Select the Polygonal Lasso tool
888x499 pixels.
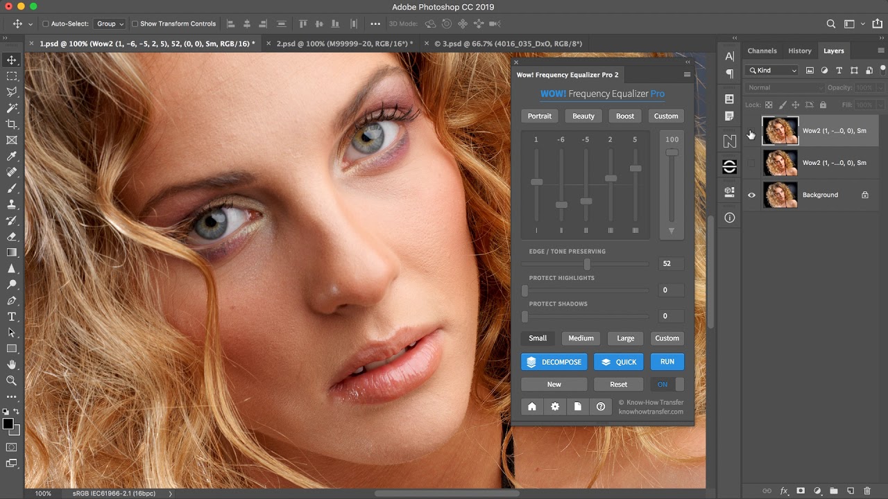point(12,91)
